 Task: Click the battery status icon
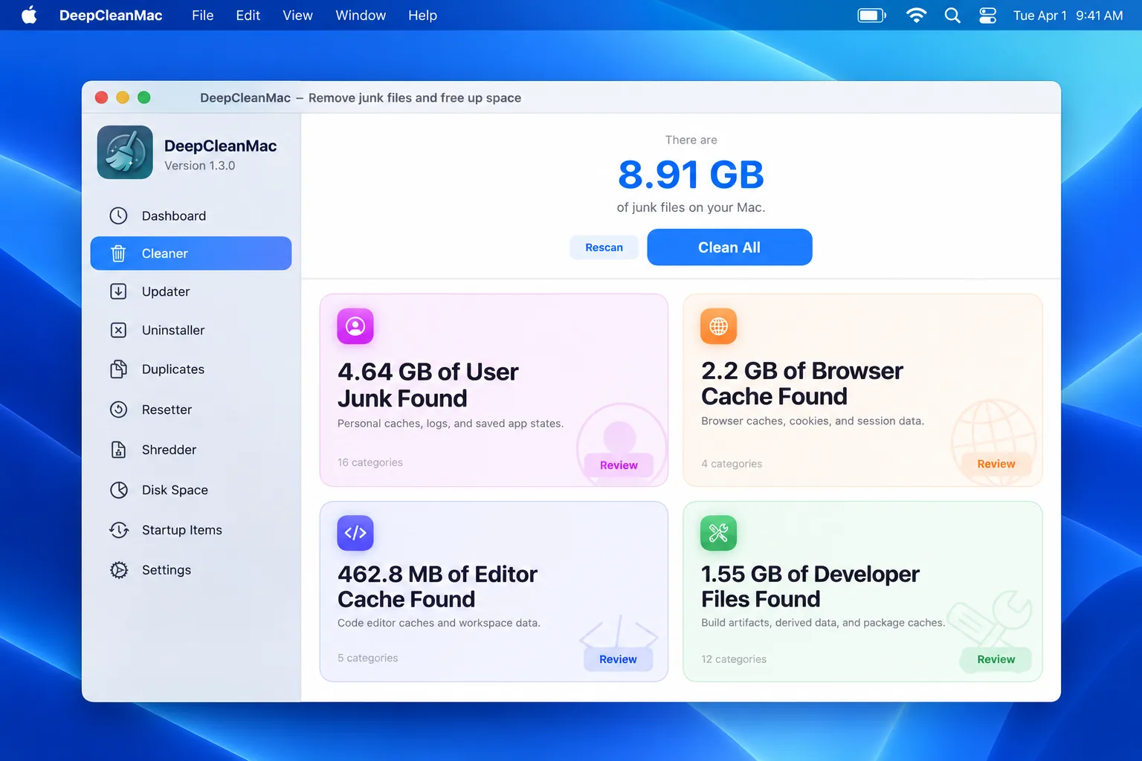tap(872, 15)
